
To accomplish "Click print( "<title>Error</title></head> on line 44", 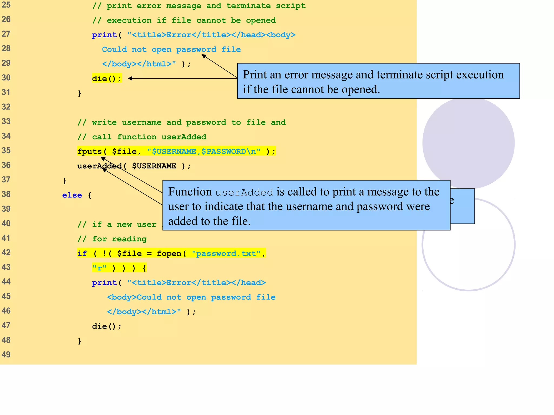I will pyautogui.click(x=179, y=283).
